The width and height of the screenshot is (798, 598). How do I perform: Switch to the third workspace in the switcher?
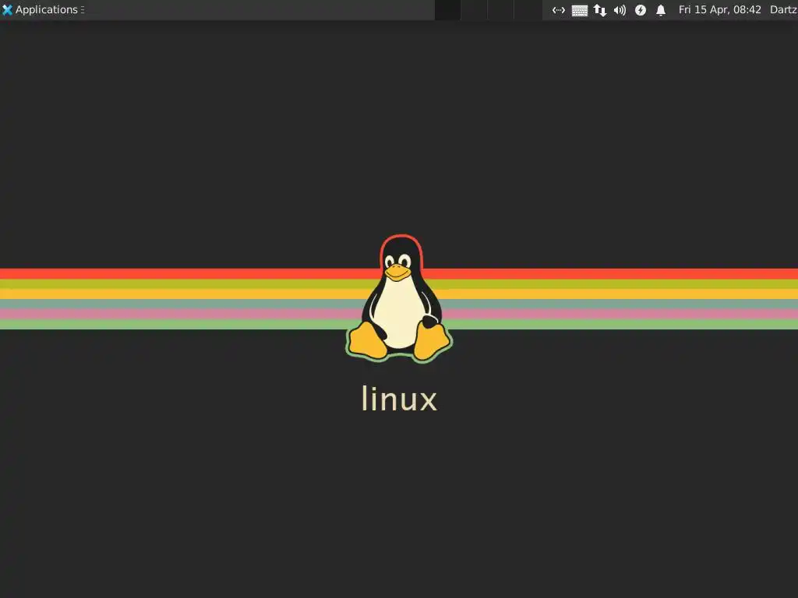(501, 9)
